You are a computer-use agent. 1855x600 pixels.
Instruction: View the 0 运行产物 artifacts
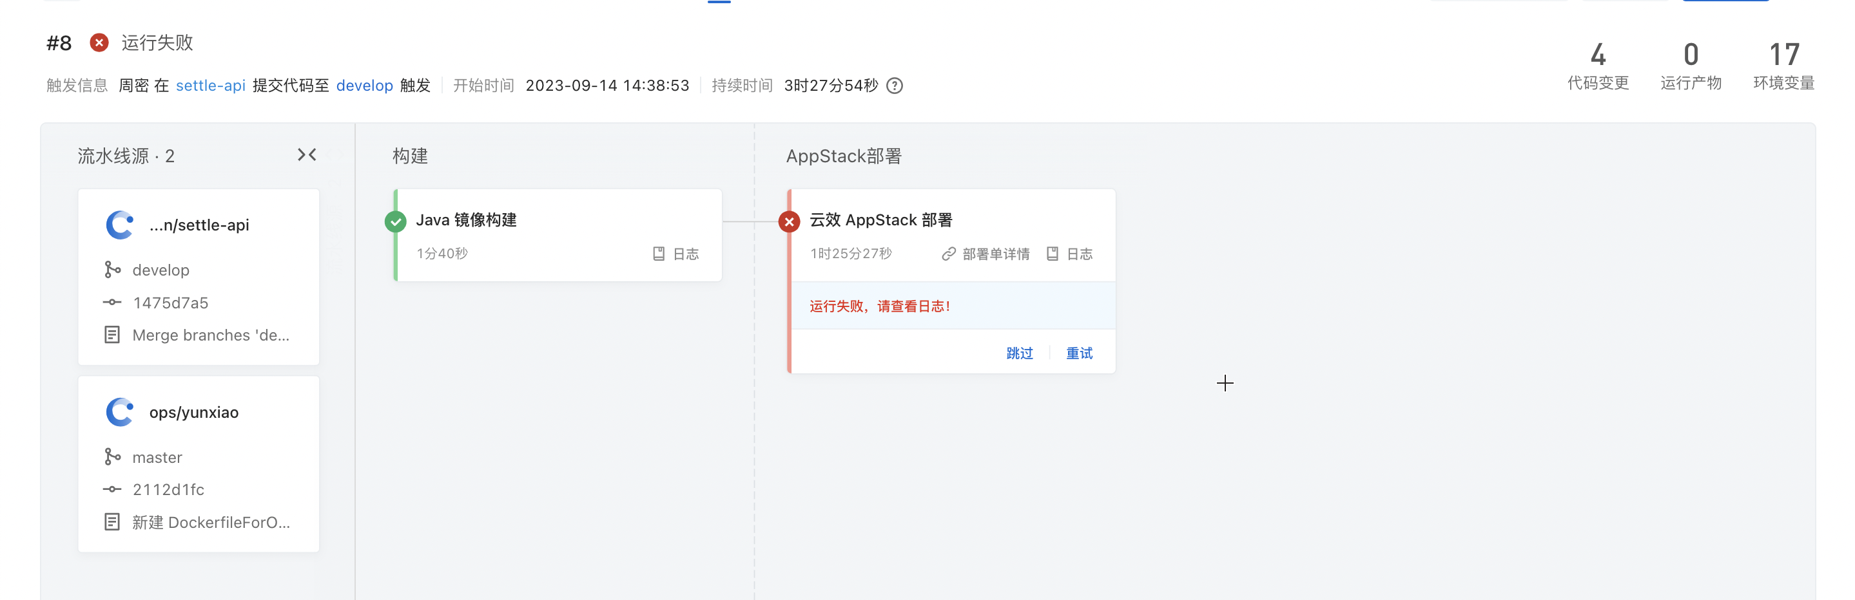(1691, 66)
